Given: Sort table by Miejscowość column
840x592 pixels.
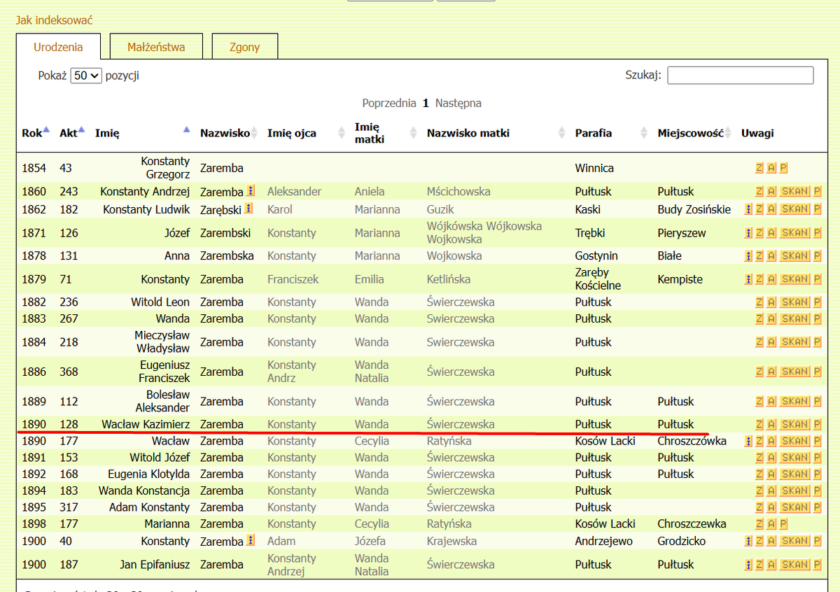Looking at the screenshot, I should [694, 133].
